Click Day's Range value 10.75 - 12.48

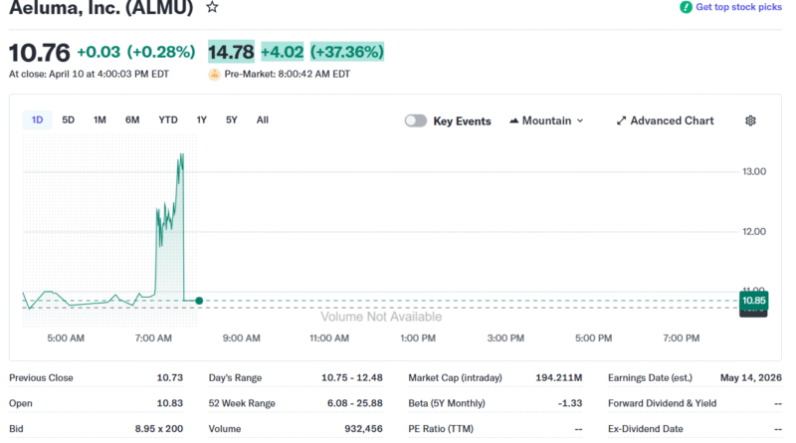(352, 378)
